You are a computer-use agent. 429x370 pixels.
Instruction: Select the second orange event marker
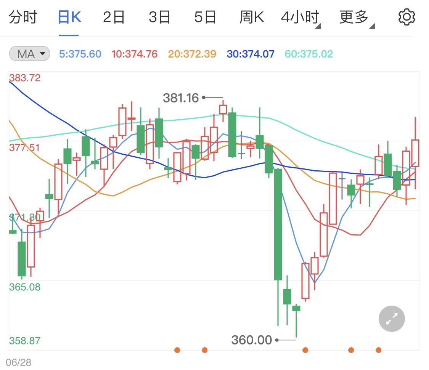click(x=204, y=349)
